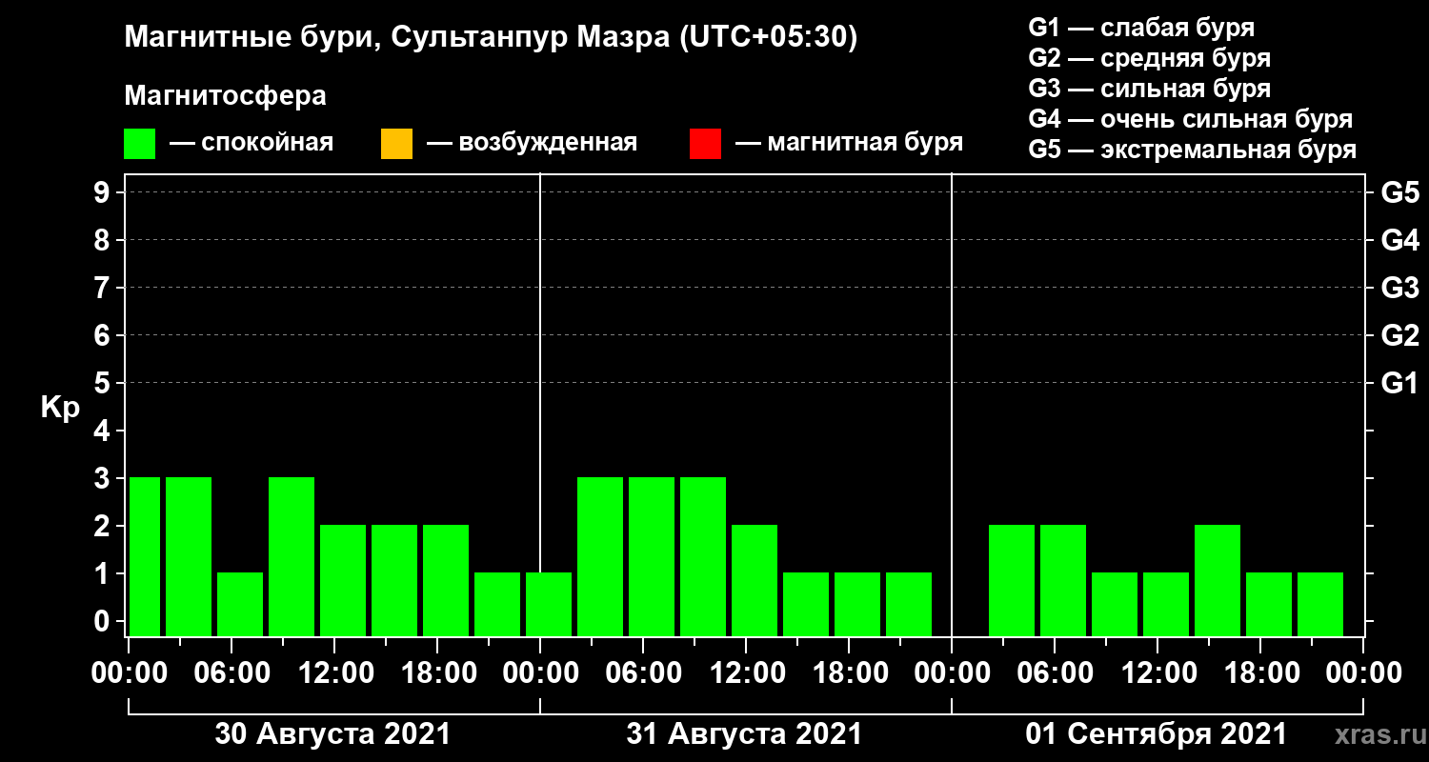Click the 'G3 — сильная буря' legend line

click(x=1150, y=89)
